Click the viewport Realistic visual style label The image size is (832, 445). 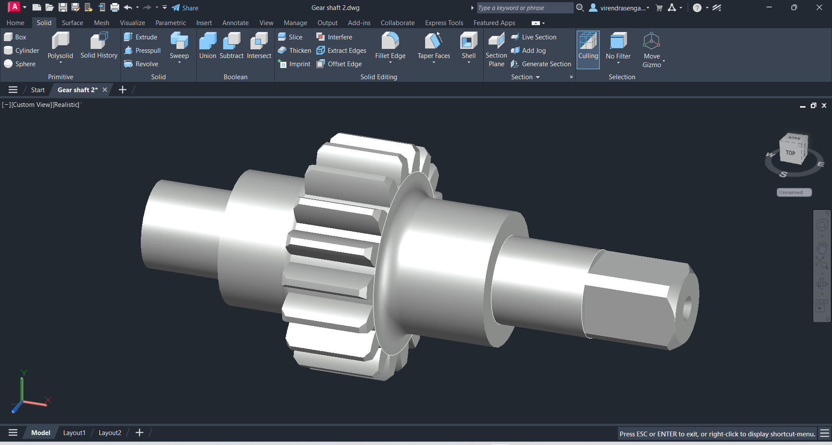66,105
